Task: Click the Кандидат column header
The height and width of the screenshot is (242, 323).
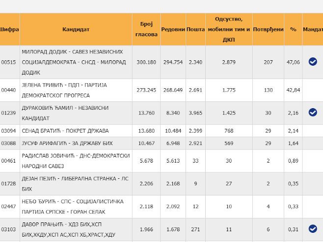Action: tap(76, 29)
